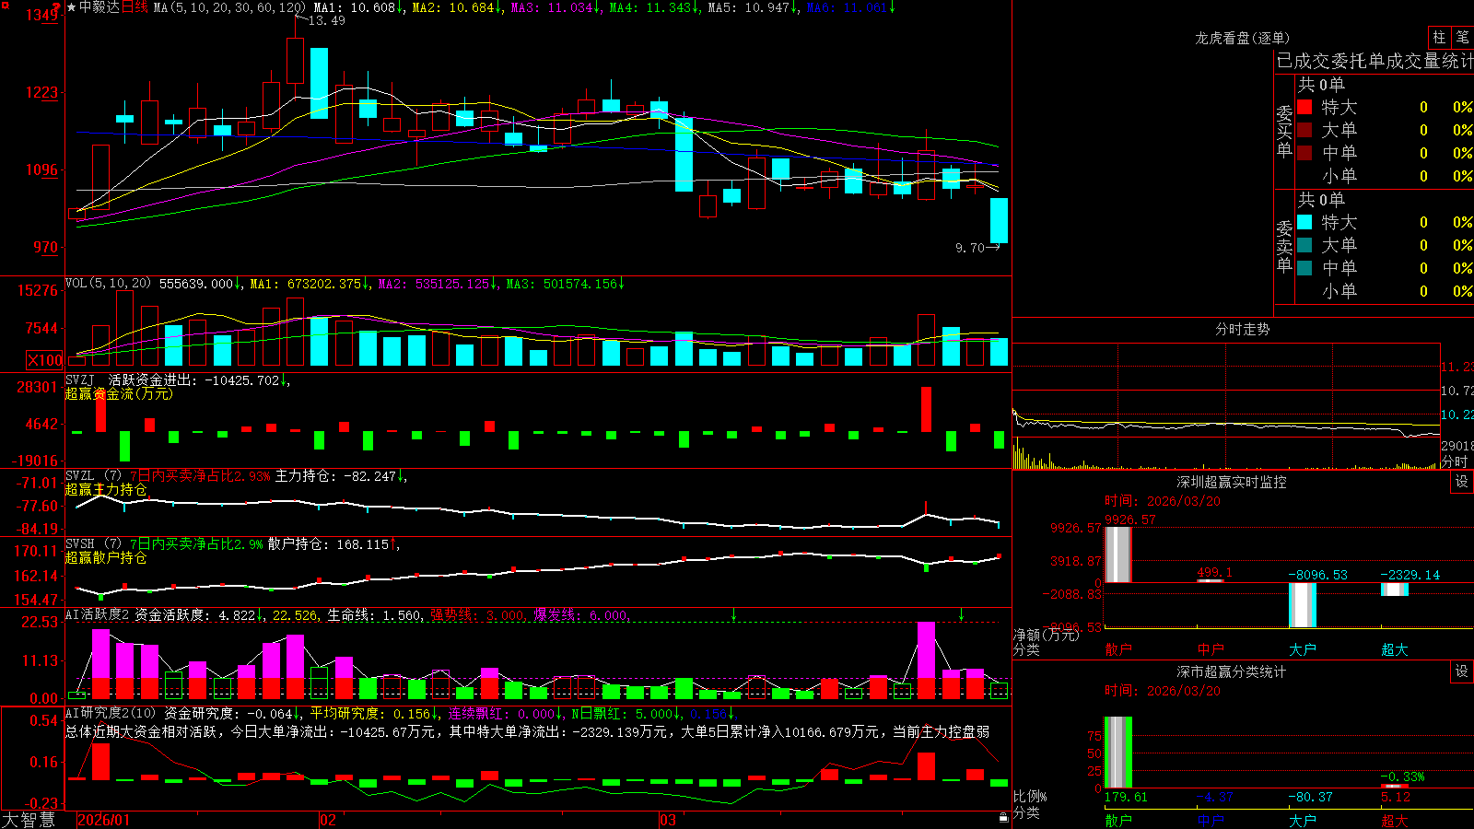1474x829 pixels.
Task: Click the 散户 9926.57 bar in 实时监控
Action: point(1118,555)
